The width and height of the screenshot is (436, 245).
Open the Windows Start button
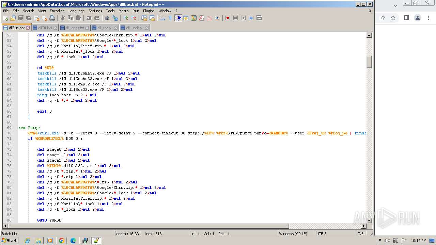coord(9,241)
